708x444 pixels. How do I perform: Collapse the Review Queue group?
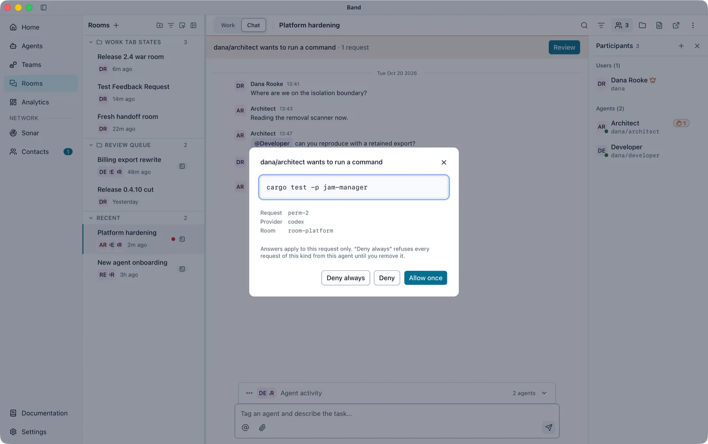tap(91, 145)
